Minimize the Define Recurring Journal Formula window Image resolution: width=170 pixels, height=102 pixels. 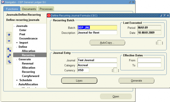161,15
